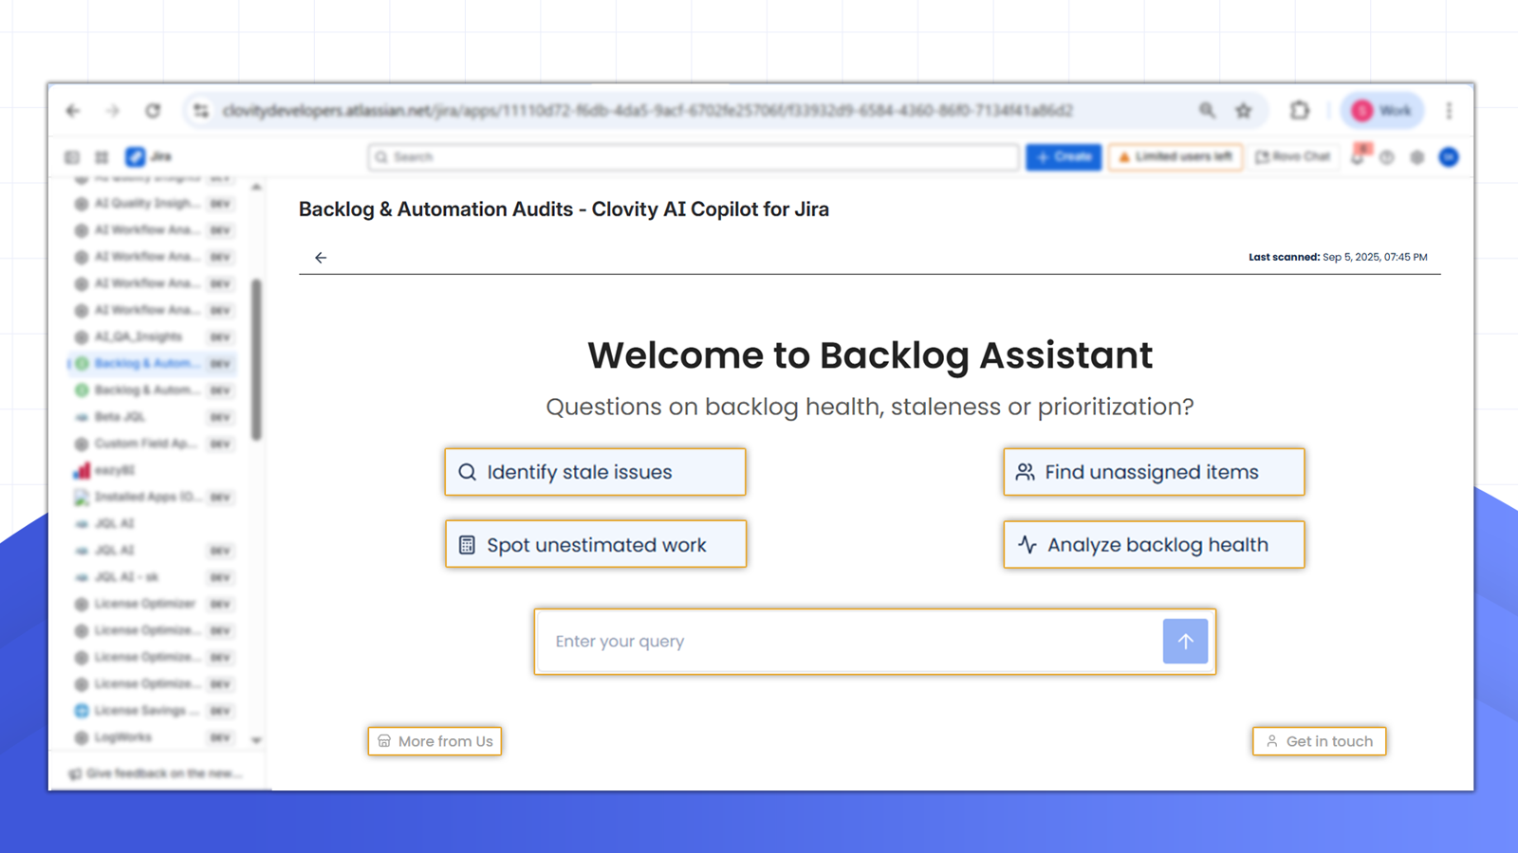This screenshot has height=853, width=1518.
Task: Click the sidebar scroll down arrow
Action: pyautogui.click(x=256, y=740)
